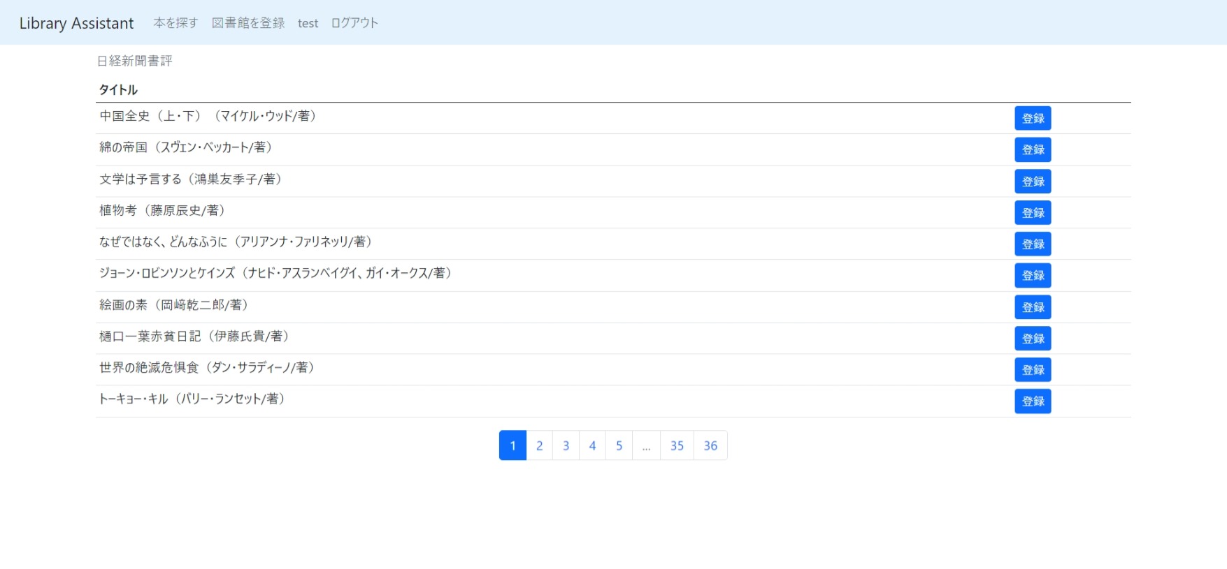Go to page 2 of results
Image resolution: width=1227 pixels, height=569 pixels.
click(539, 445)
